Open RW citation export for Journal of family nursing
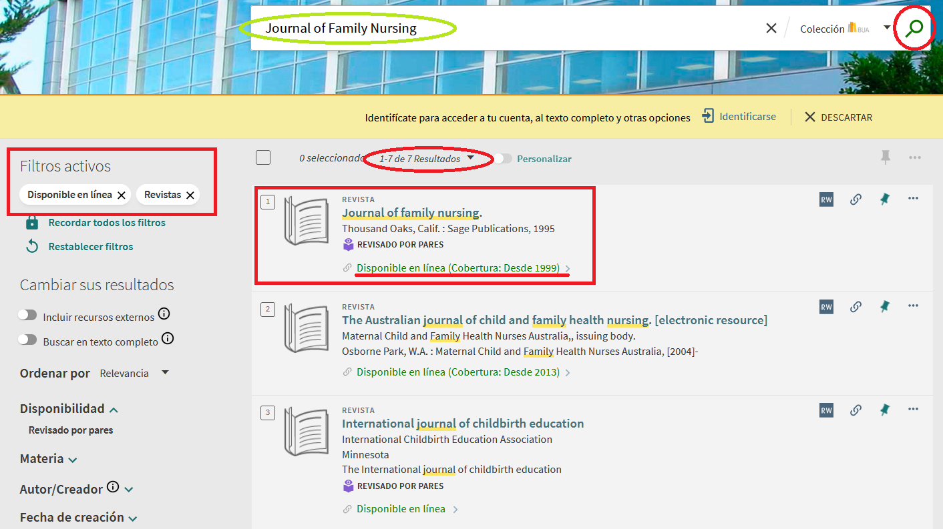This screenshot has height=529, width=943. tap(826, 199)
